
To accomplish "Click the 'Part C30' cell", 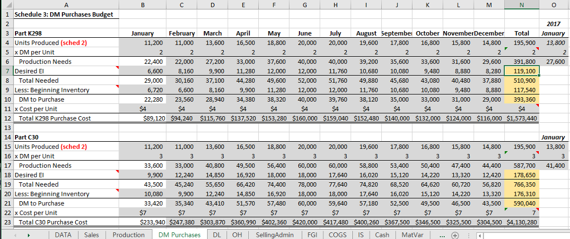I will (x=66, y=137).
